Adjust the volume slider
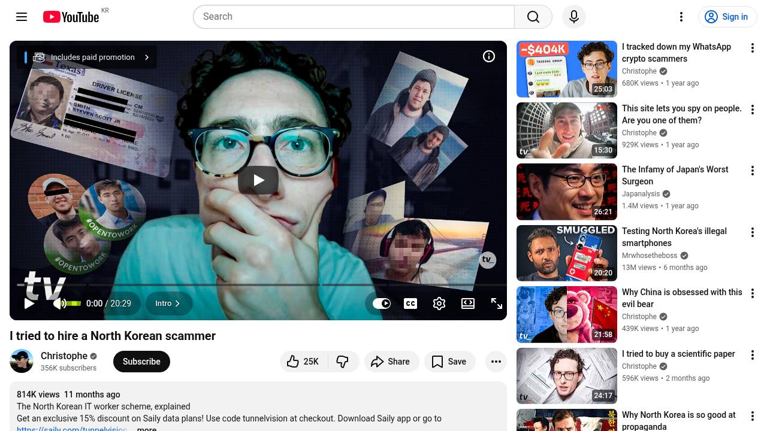The height and width of the screenshot is (431, 767). pyautogui.click(x=74, y=303)
